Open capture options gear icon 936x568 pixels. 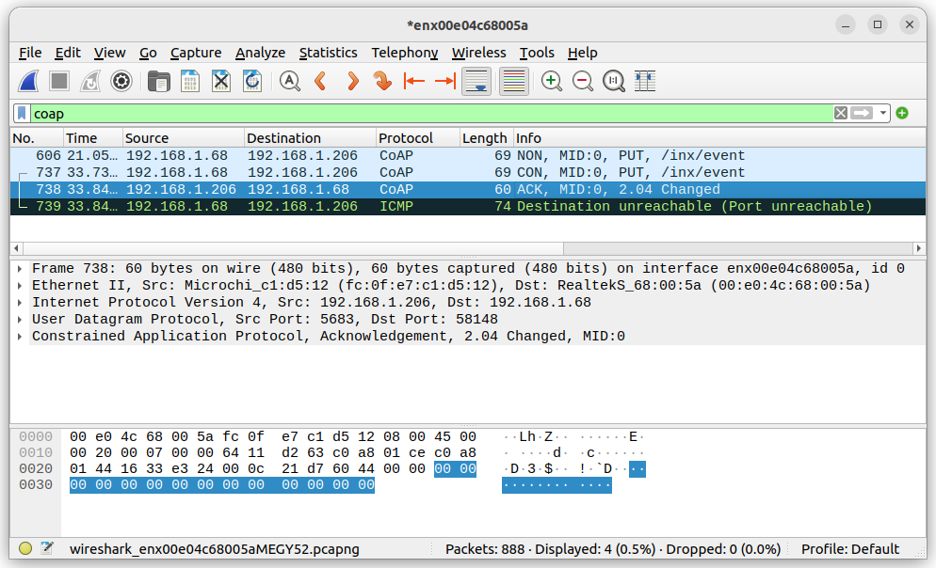point(121,82)
